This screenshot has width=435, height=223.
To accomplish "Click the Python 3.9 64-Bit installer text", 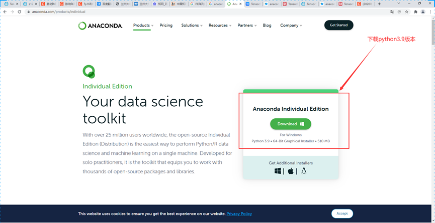I will pos(291,141).
